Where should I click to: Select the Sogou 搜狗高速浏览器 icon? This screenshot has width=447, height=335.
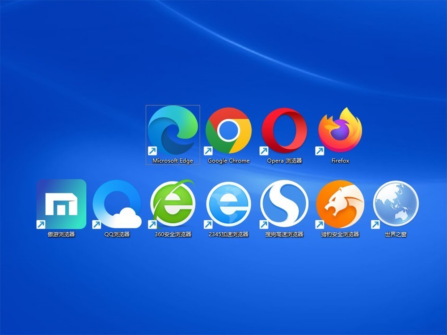pyautogui.click(x=284, y=204)
